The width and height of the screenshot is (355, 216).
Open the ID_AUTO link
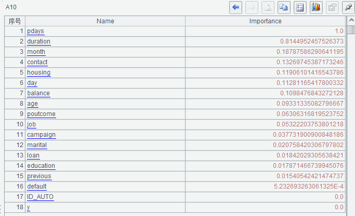[x=41, y=197]
